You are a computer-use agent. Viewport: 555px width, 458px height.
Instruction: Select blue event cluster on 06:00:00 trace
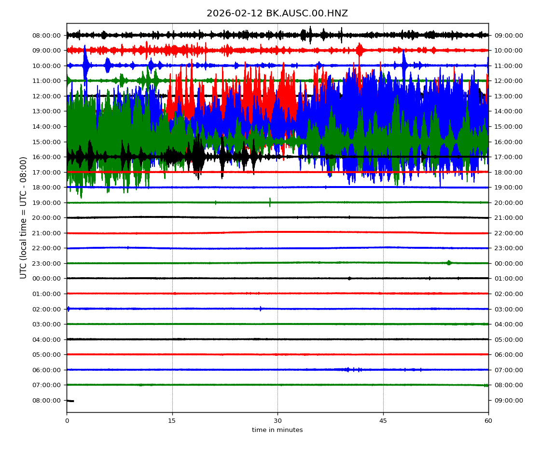[348, 370]
